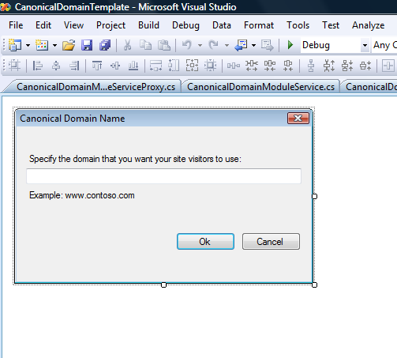Click Remove Vertical Spacing icon
The width and height of the screenshot is (397, 358).
365,66
